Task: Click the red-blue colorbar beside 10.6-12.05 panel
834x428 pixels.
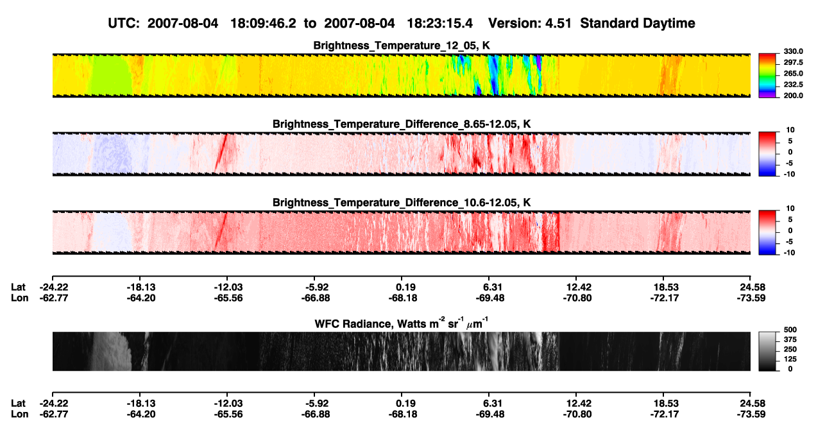Action: point(767,232)
